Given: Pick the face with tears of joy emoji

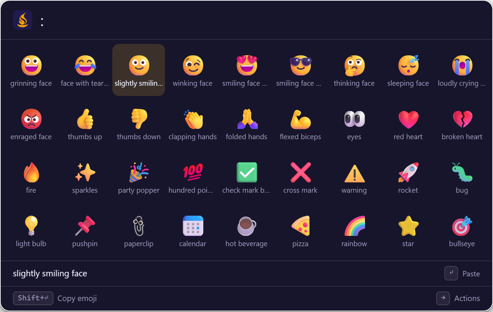Looking at the screenshot, I should click(85, 70).
